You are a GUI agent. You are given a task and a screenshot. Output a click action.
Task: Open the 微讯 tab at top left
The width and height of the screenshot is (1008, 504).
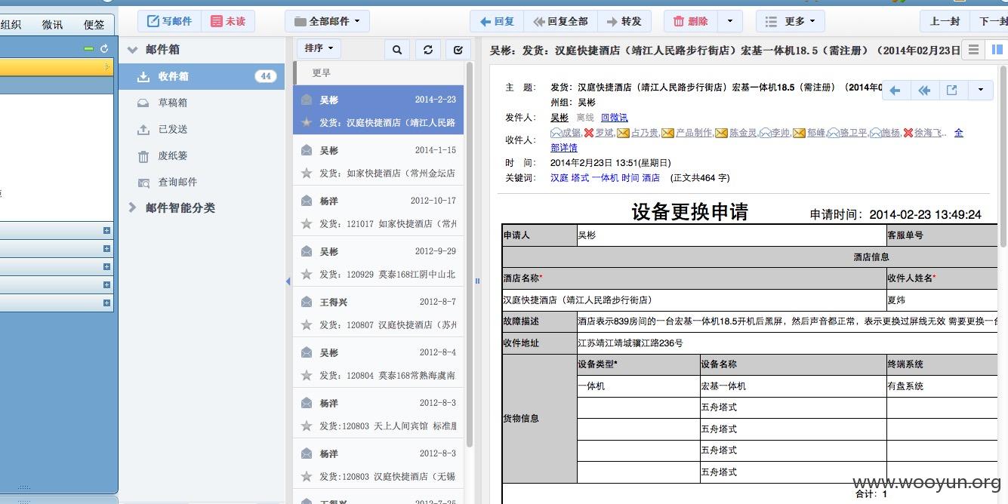click(x=53, y=25)
